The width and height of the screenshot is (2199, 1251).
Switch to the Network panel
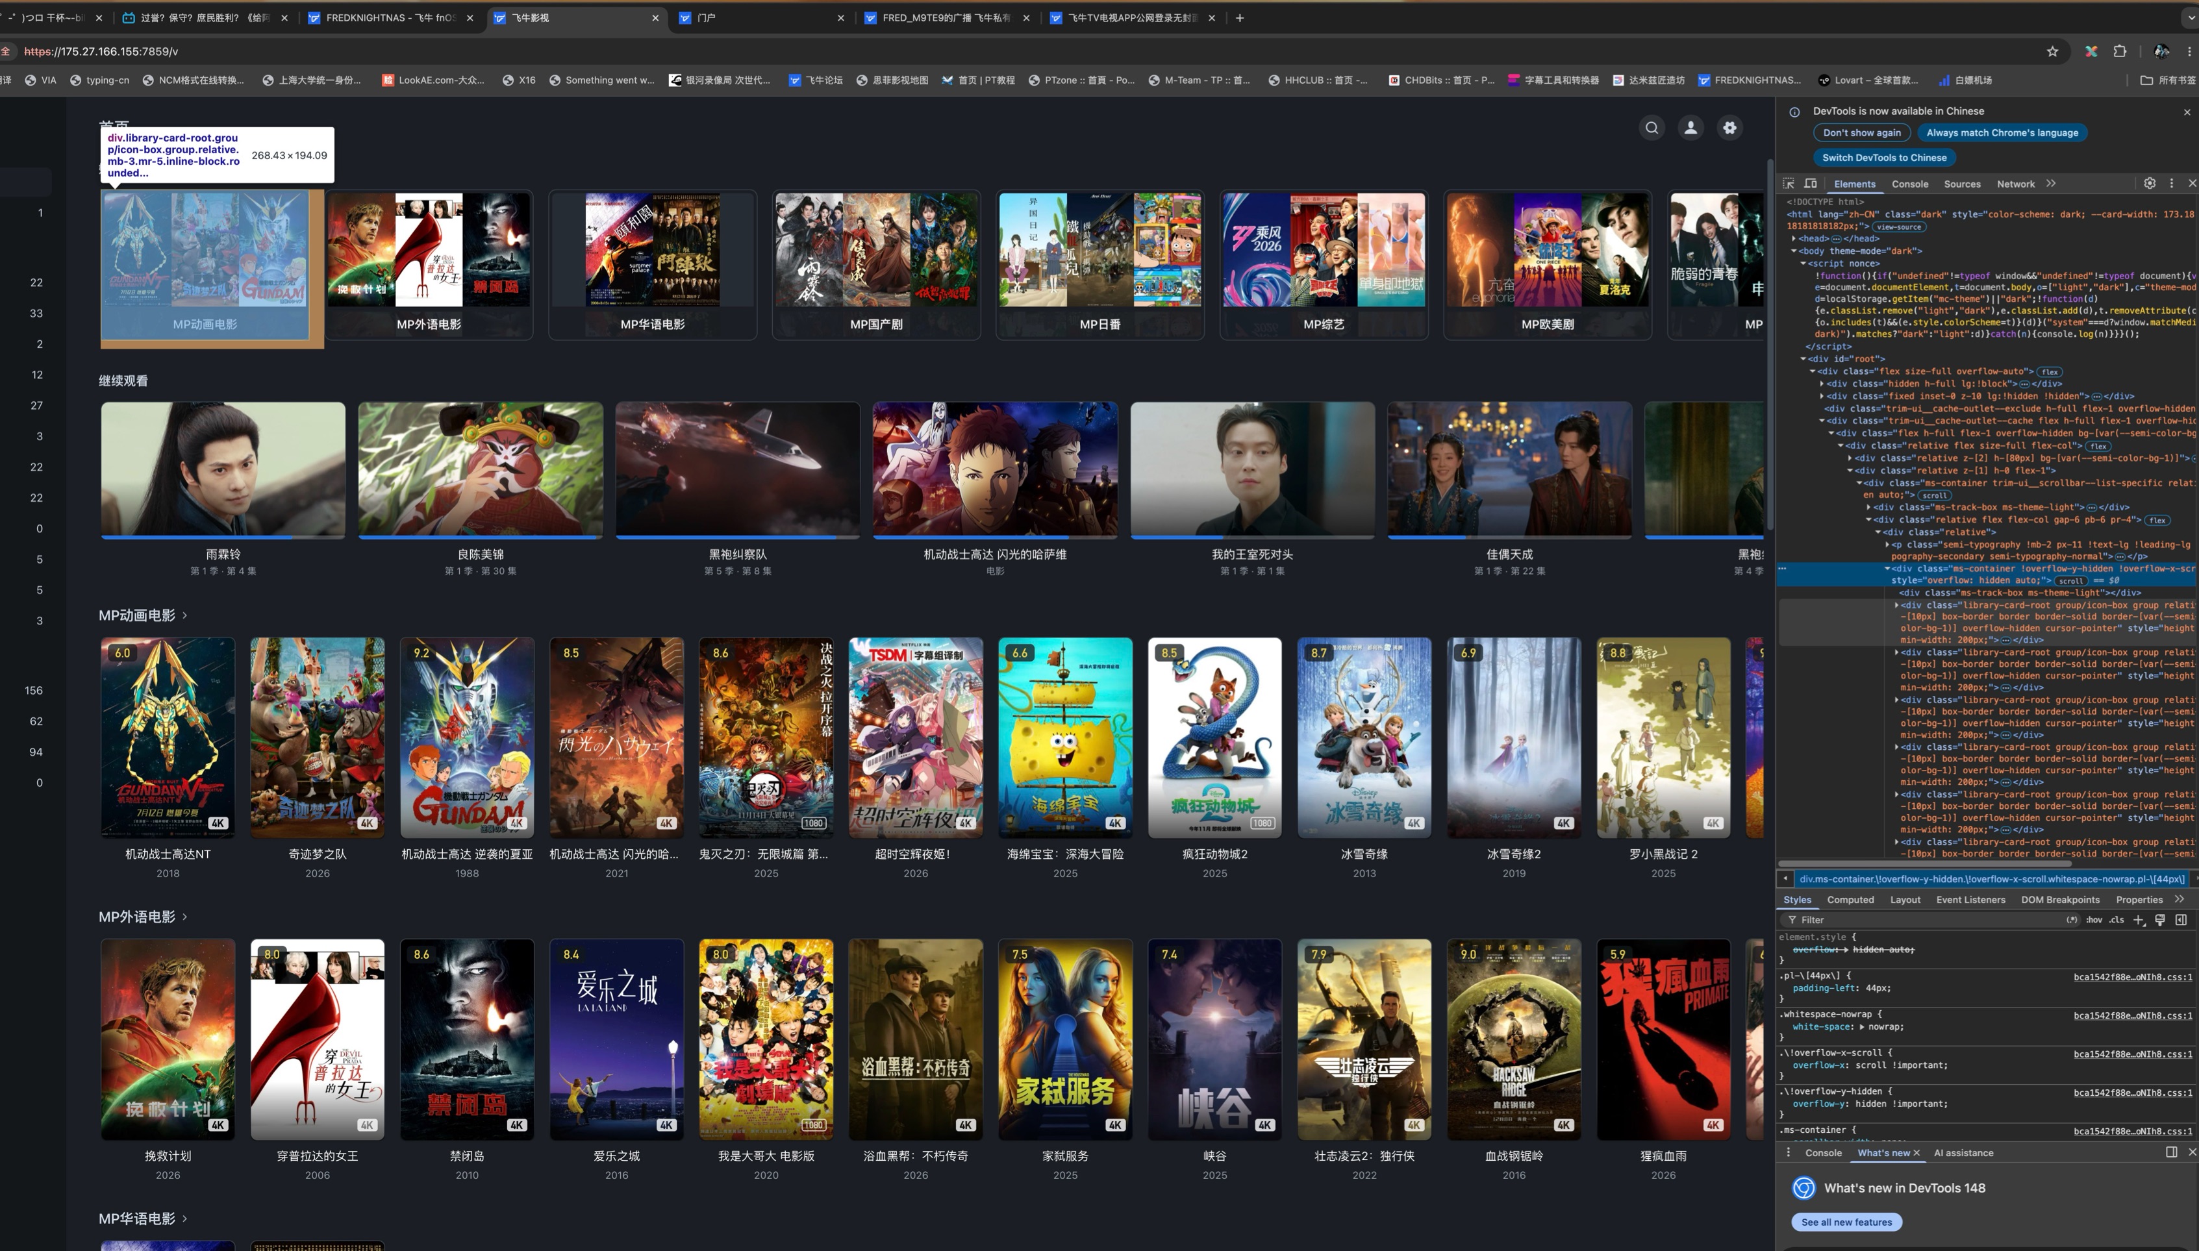click(x=2015, y=184)
